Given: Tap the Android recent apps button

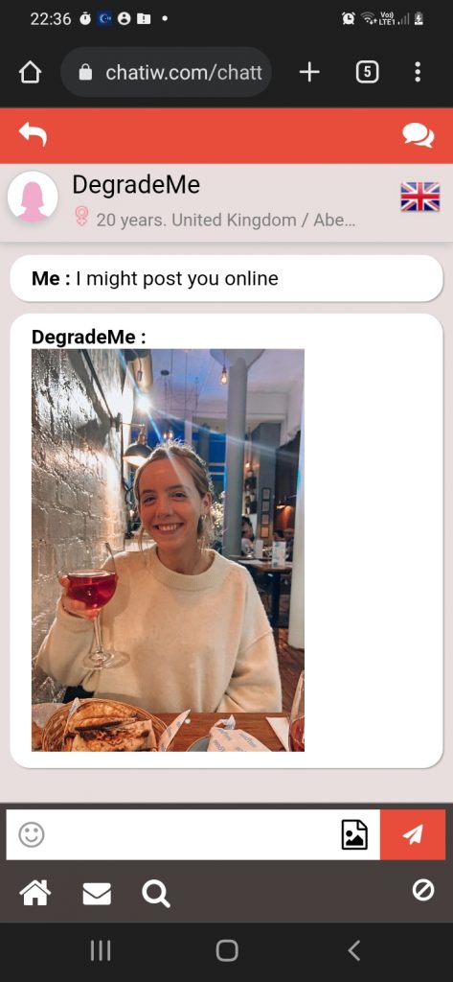Looking at the screenshot, I should coord(101,950).
